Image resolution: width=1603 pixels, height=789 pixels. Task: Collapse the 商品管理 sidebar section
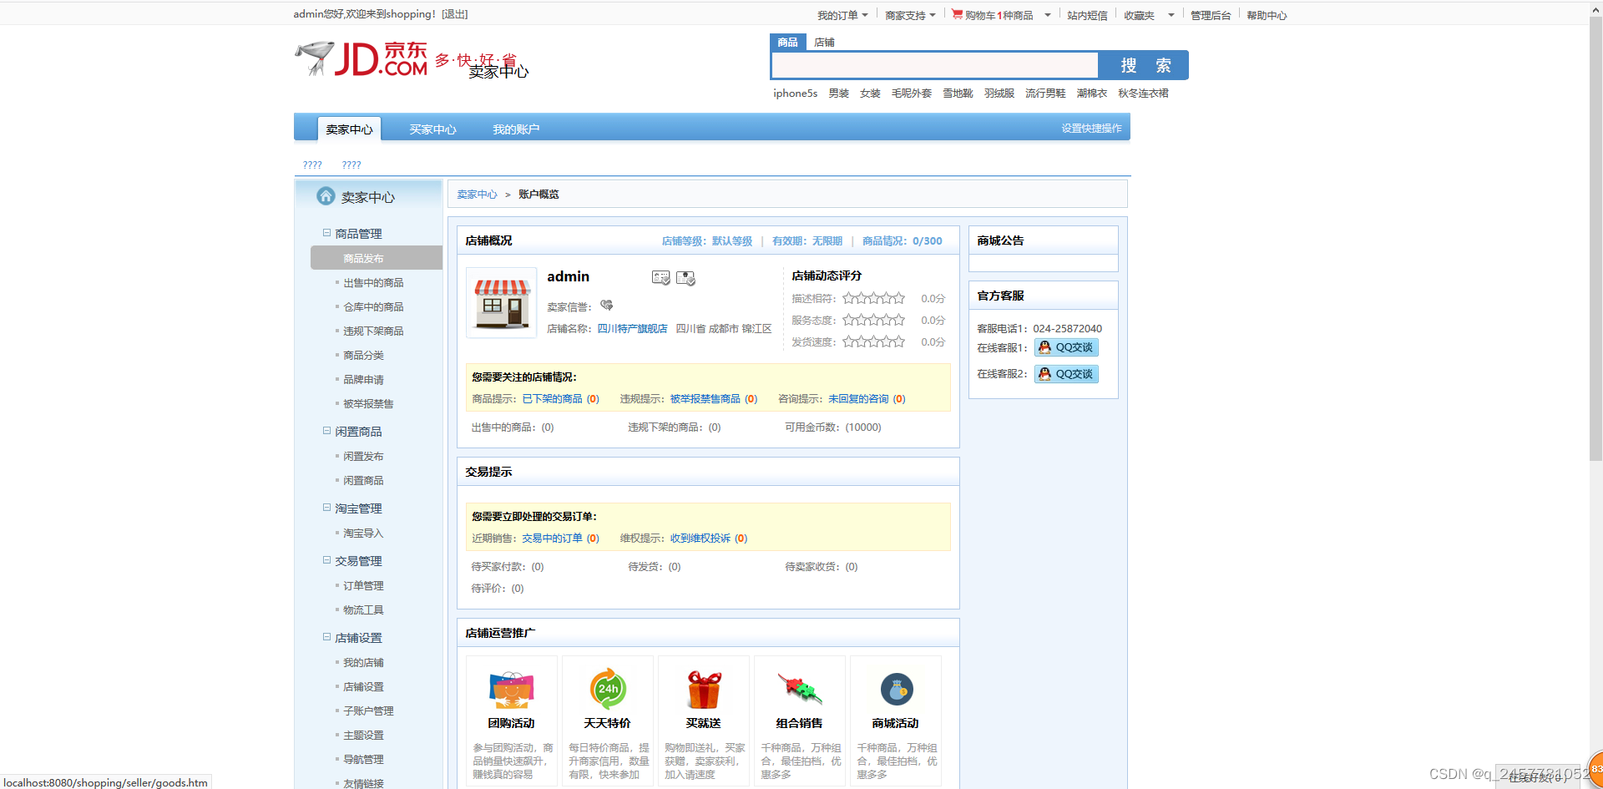coord(326,233)
